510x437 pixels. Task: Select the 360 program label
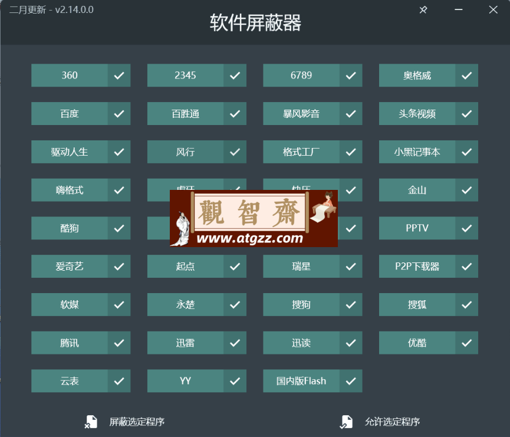(70, 75)
